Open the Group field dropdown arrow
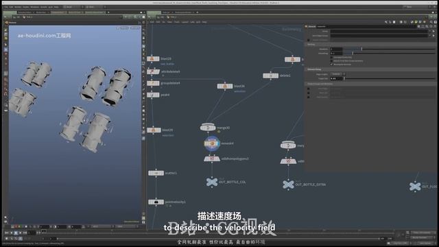Screen dimensions: 439x247 point(430,31)
